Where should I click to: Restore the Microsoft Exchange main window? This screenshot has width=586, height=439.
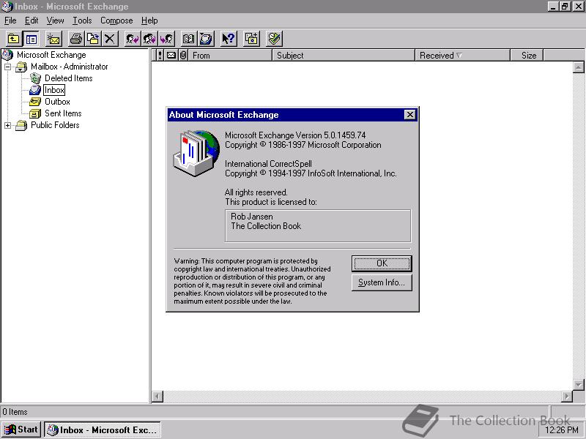(x=564, y=7)
